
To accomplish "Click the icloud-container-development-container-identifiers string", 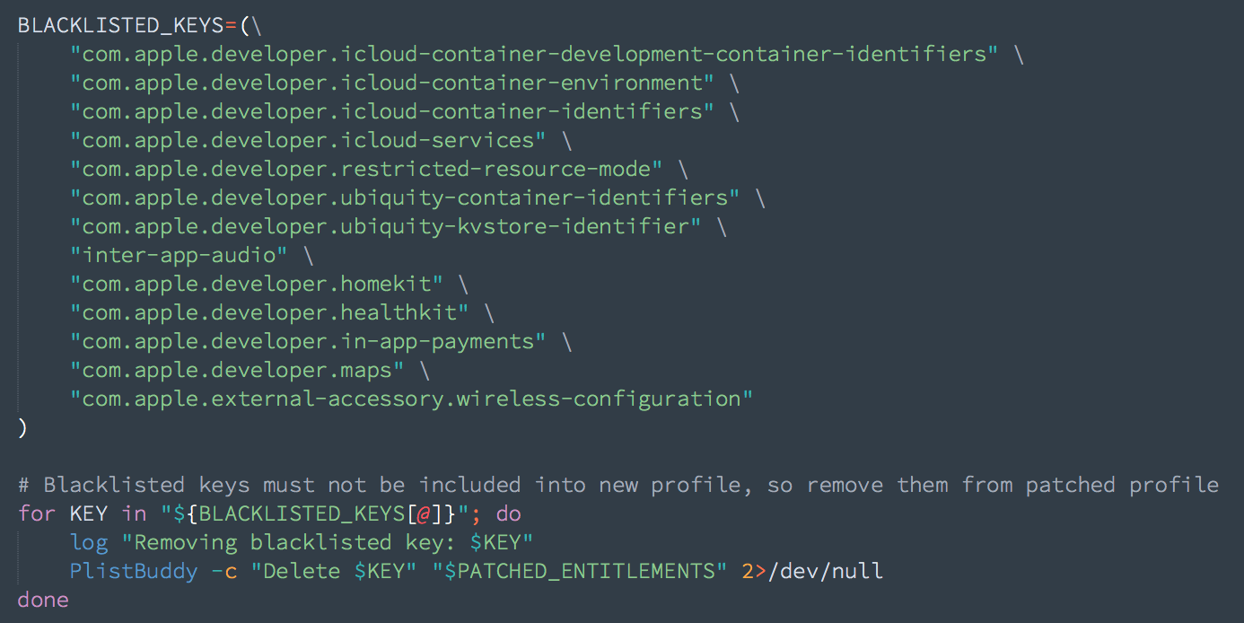I will pyautogui.click(x=534, y=54).
